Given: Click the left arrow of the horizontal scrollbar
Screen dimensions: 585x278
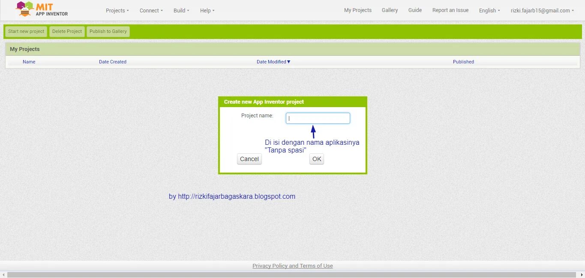Looking at the screenshot, I should pos(3,275).
